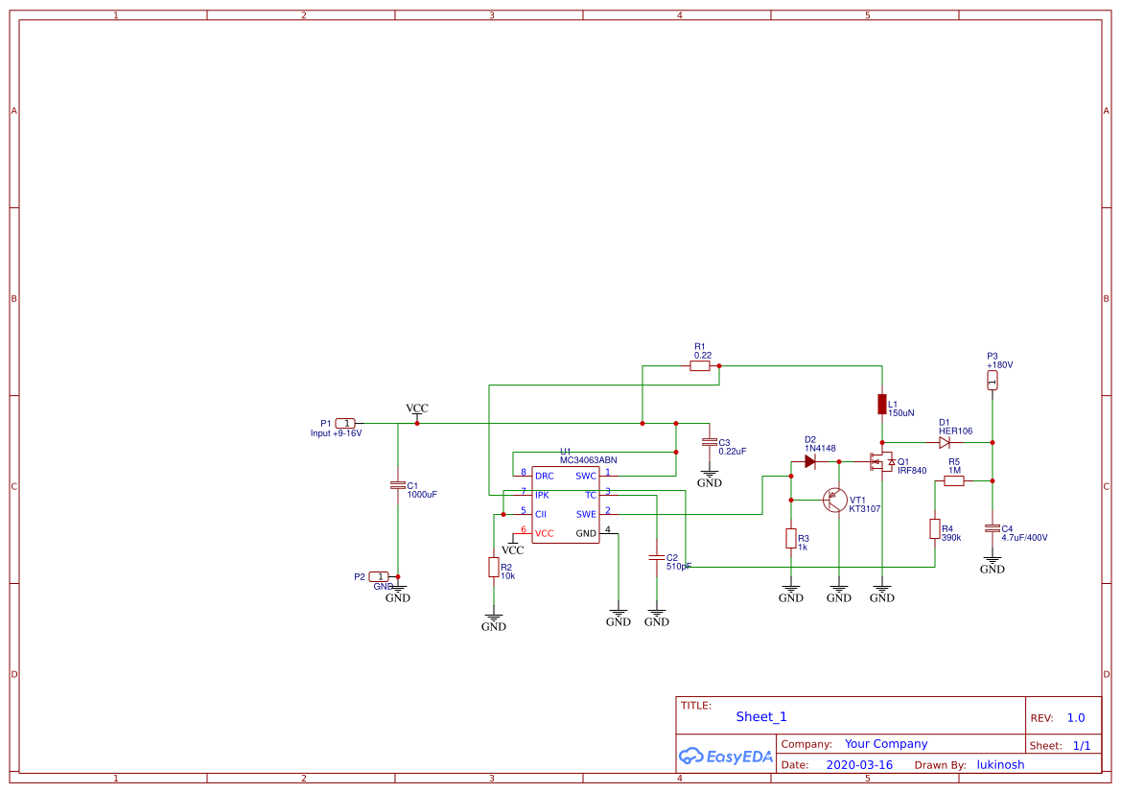Click the 510pF capacitor C2

click(656, 556)
